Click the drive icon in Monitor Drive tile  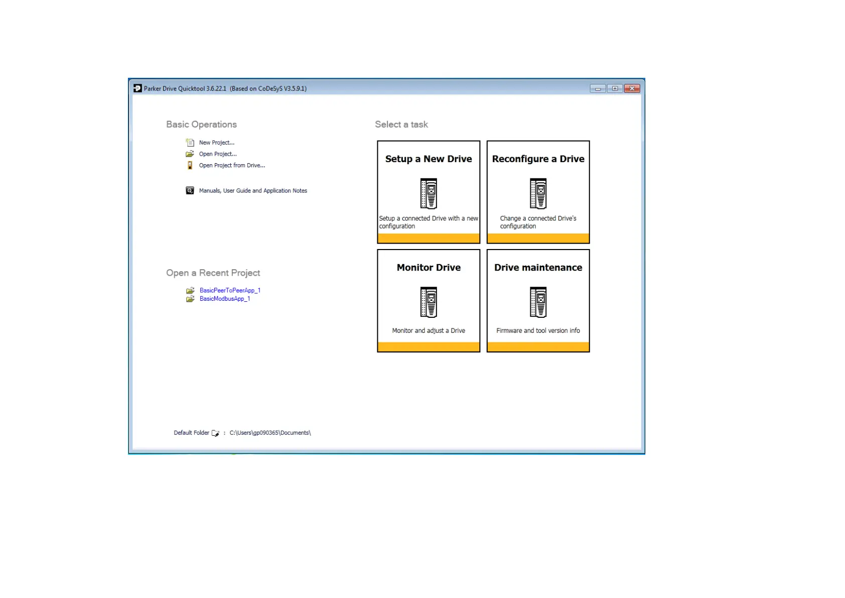coord(429,302)
